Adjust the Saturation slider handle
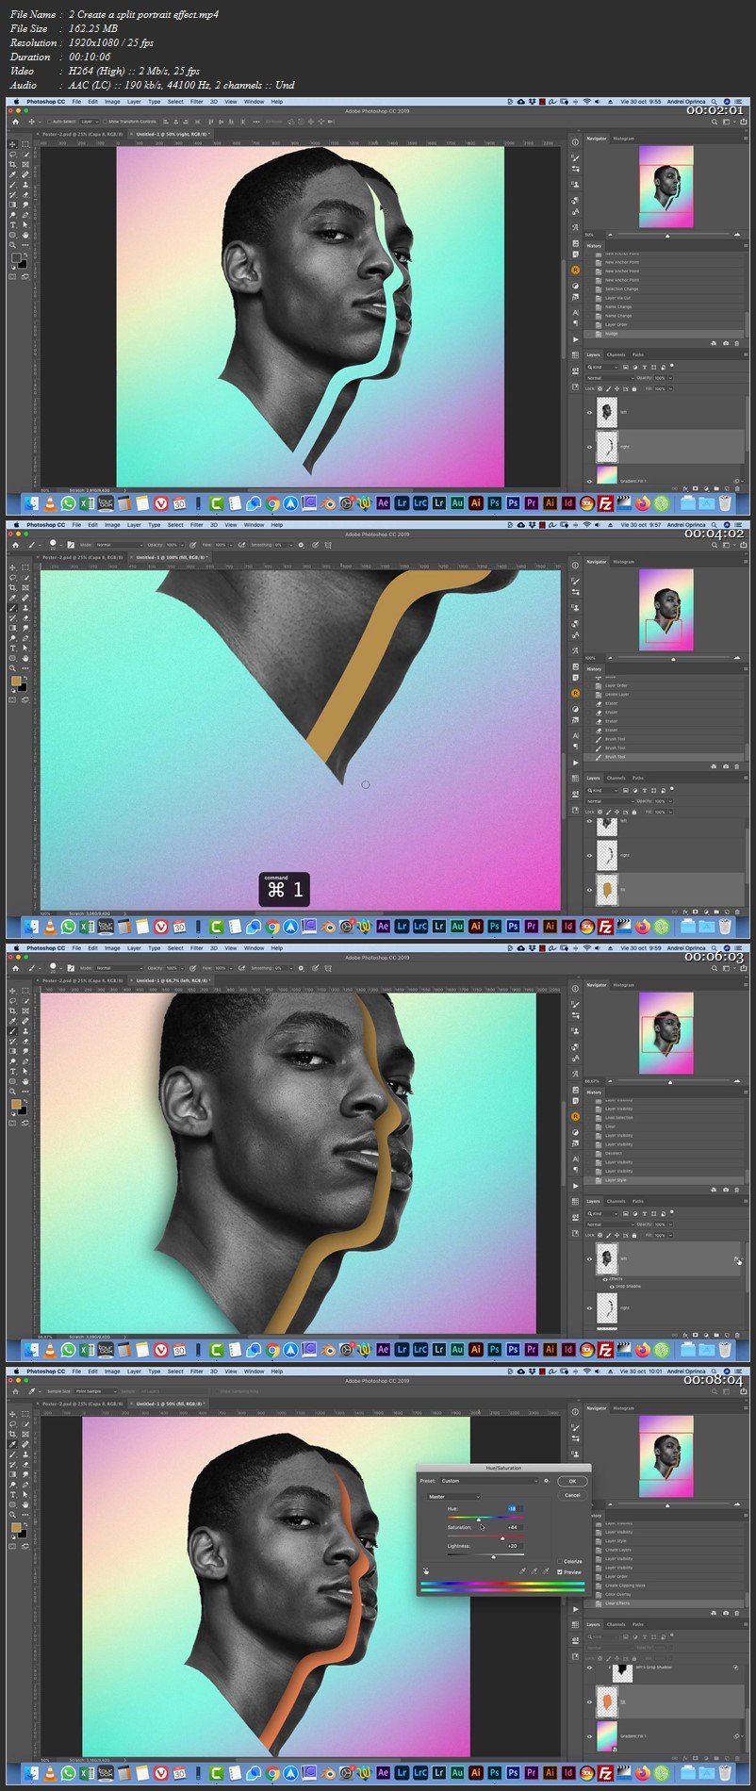 [x=502, y=1538]
